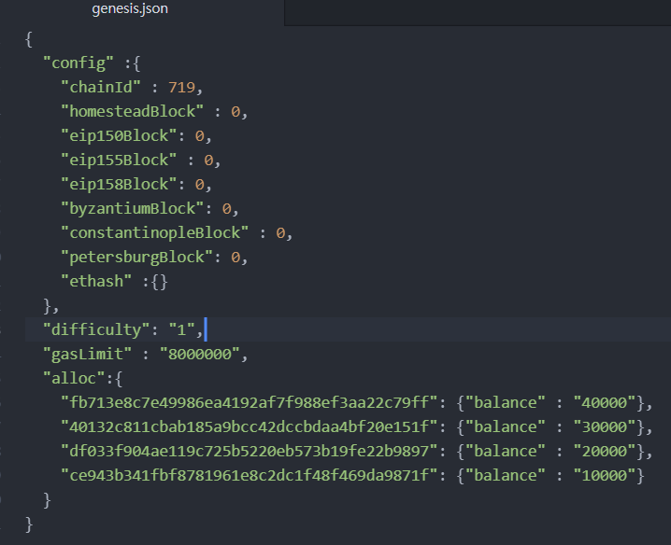Click the byzantiumBlock value 0
This screenshot has width=671, height=545.
pos(226,209)
